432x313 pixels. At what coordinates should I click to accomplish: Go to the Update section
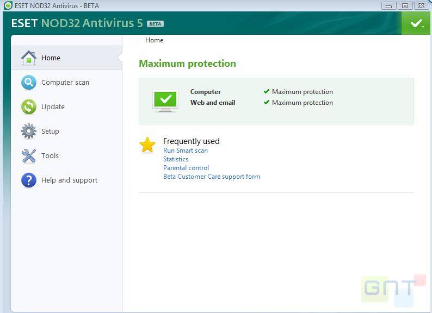point(53,107)
